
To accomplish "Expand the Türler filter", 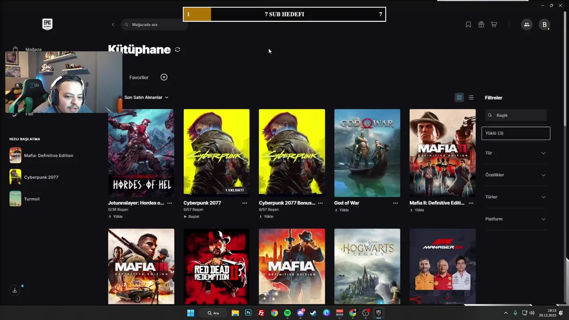I will [516, 197].
